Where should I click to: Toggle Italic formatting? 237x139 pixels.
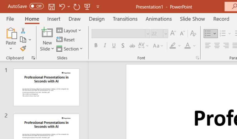pyautogui.click(x=105, y=45)
